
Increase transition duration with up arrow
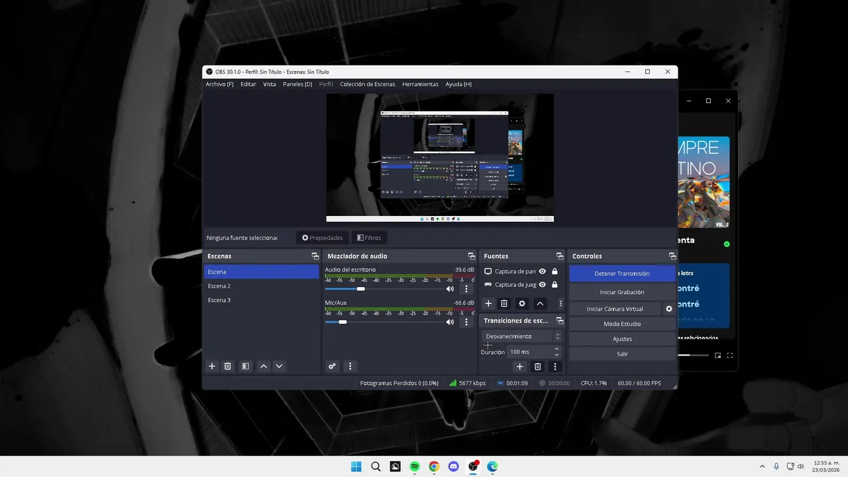click(556, 348)
